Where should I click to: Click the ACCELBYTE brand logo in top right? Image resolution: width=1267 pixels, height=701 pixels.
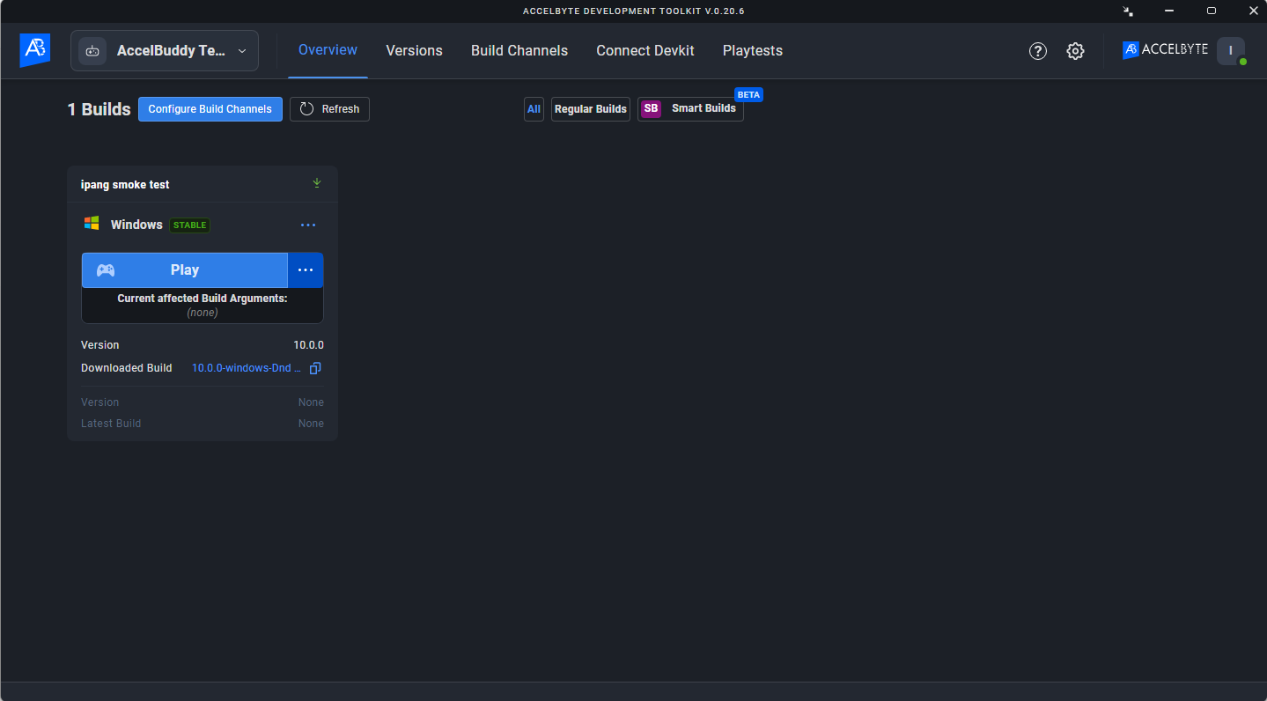coord(1165,50)
